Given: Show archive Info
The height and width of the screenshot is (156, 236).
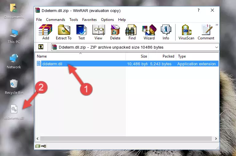Looking at the screenshot, I should click(x=166, y=32).
